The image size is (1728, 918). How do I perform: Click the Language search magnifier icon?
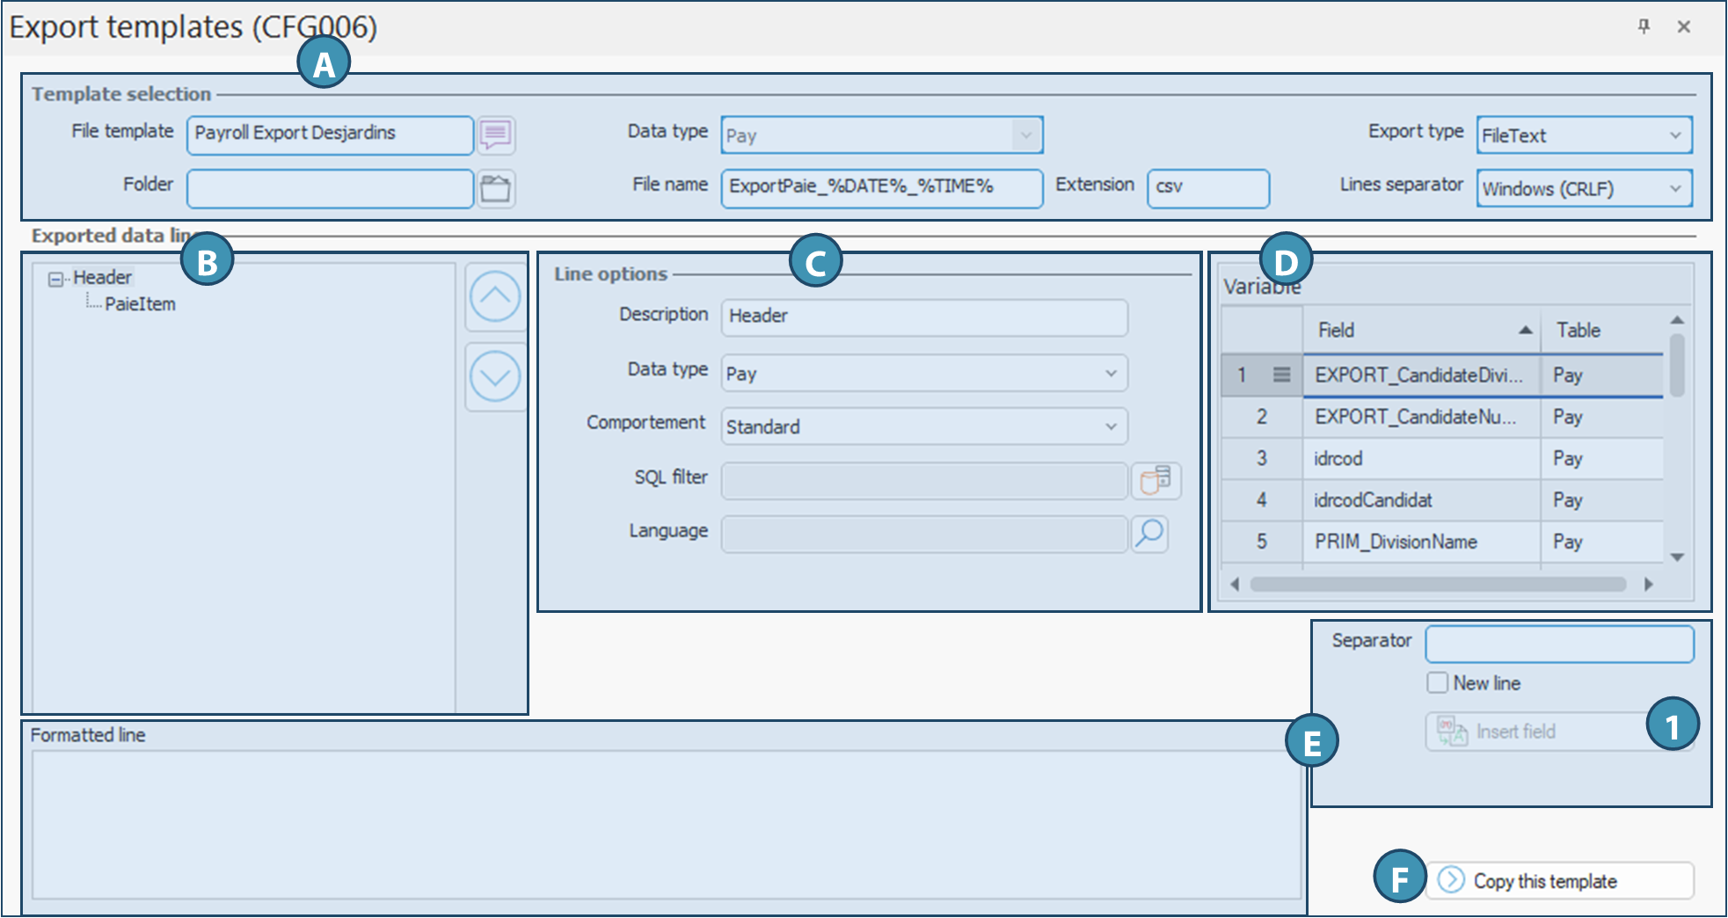pyautogui.click(x=1149, y=534)
